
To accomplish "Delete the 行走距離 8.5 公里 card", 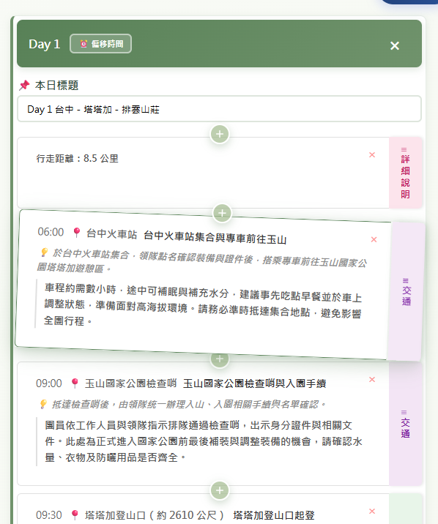I will (x=372, y=154).
